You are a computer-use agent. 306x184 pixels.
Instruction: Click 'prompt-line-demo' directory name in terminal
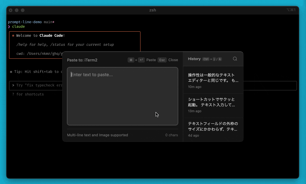[25, 22]
